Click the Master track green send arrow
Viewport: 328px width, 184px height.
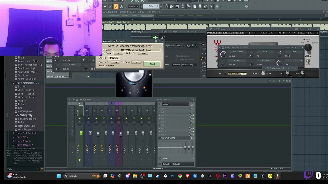tap(79, 160)
